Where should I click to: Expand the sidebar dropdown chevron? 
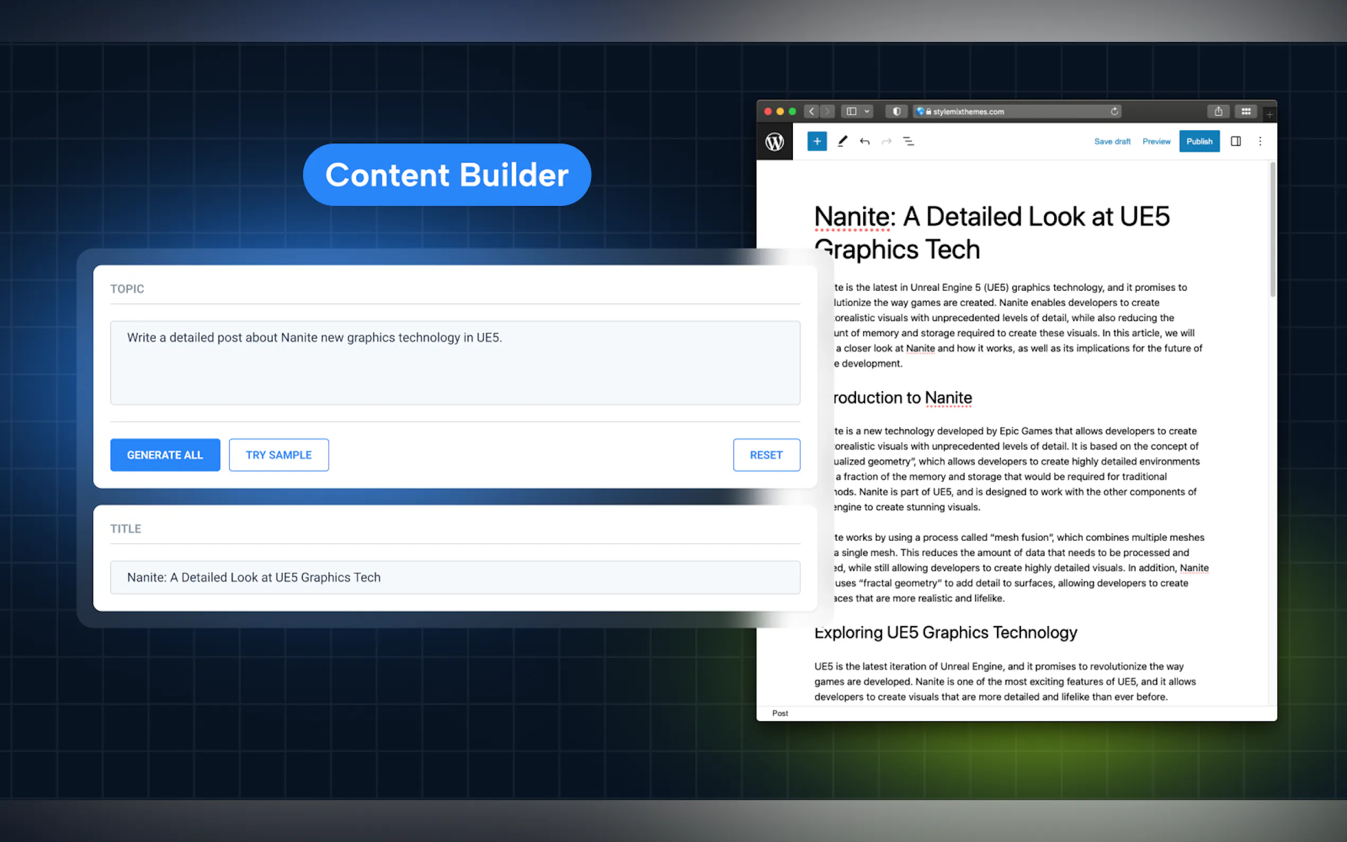pos(867,111)
